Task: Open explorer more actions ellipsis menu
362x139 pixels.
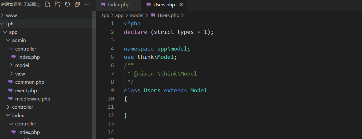Action: pyautogui.click(x=87, y=4)
